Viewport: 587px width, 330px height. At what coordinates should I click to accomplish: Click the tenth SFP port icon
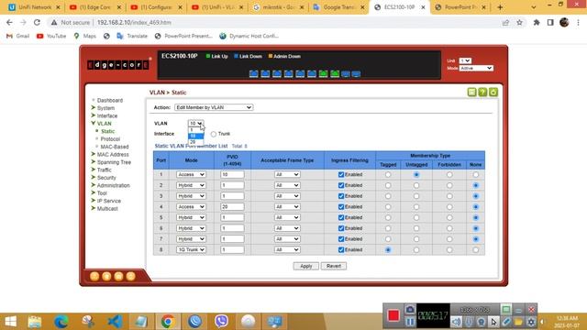pos(356,73)
